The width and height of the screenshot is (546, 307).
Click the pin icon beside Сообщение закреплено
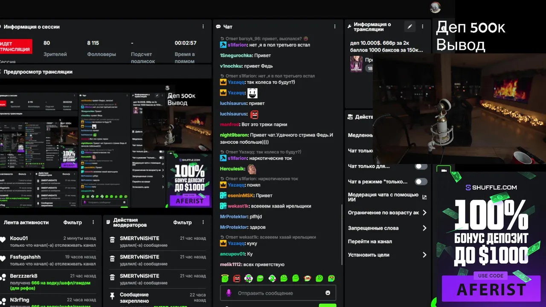click(112, 295)
